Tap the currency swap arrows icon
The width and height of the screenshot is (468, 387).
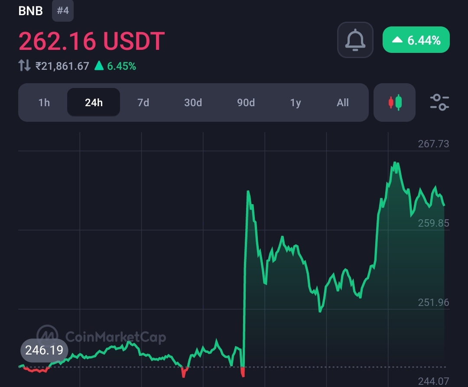[x=24, y=66]
